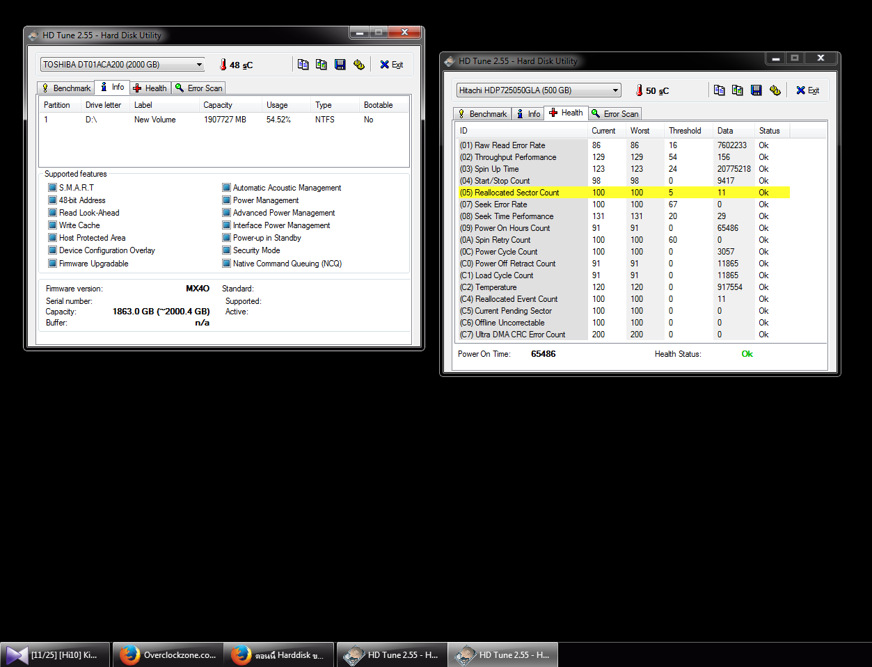This screenshot has width=872, height=667.
Task: Select the (C7) Ultra DMA CRC Error Count row
Action: (x=623, y=335)
